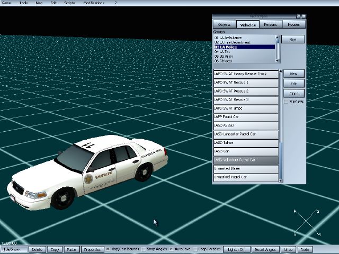Select Unmarked Patrol Car

246,177
